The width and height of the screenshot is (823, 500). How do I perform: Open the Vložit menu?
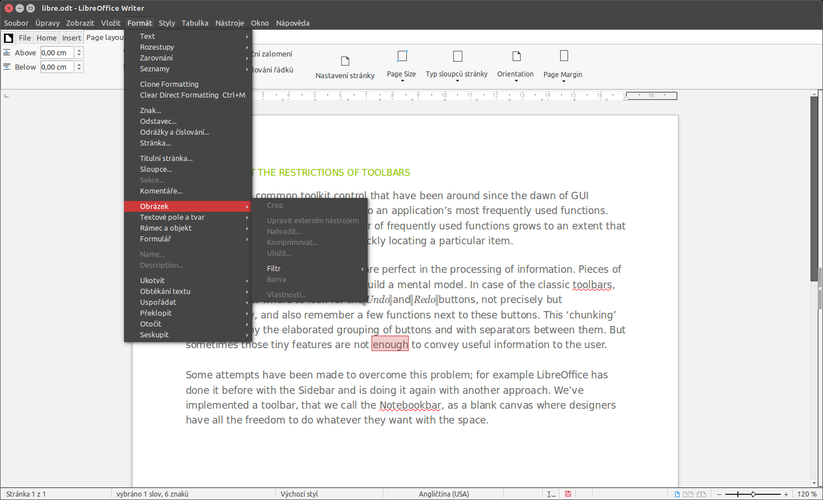(111, 23)
